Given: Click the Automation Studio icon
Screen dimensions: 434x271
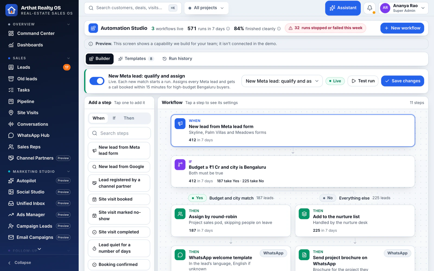Looking at the screenshot, I should click(93, 28).
